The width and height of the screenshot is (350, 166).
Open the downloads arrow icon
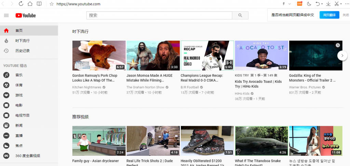point(328,4)
